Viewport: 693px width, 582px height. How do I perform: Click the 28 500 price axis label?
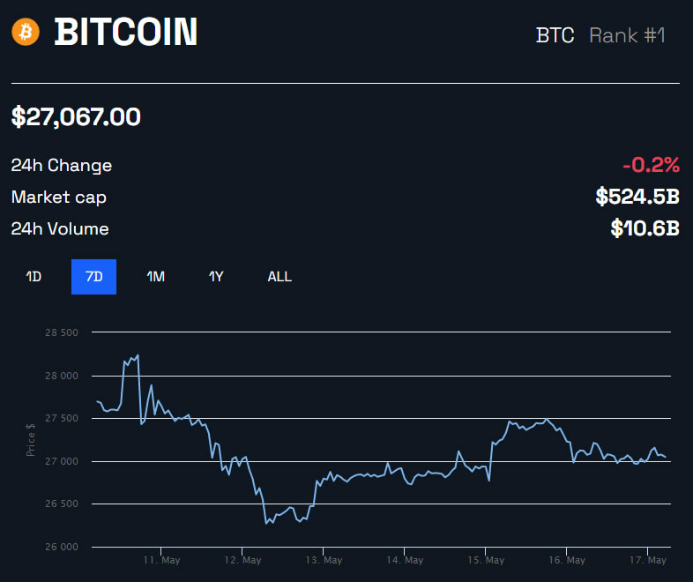[61, 333]
